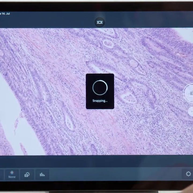Open display brightness settings sun icon
Viewport: 193px width, 193px height.
[x=188, y=174]
